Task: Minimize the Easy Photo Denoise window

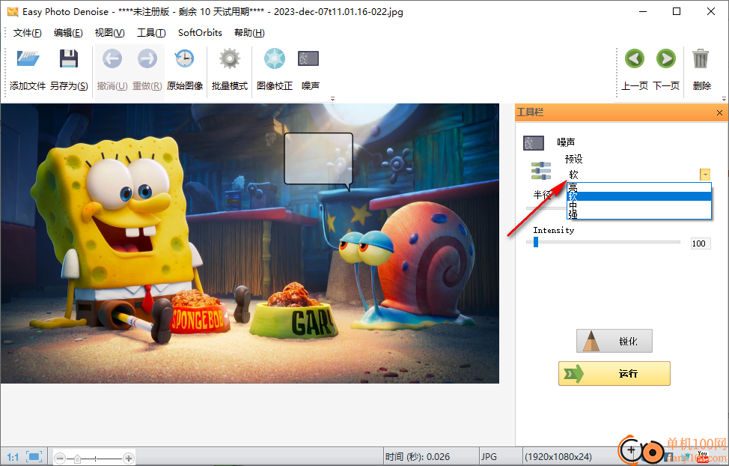Action: (x=643, y=12)
